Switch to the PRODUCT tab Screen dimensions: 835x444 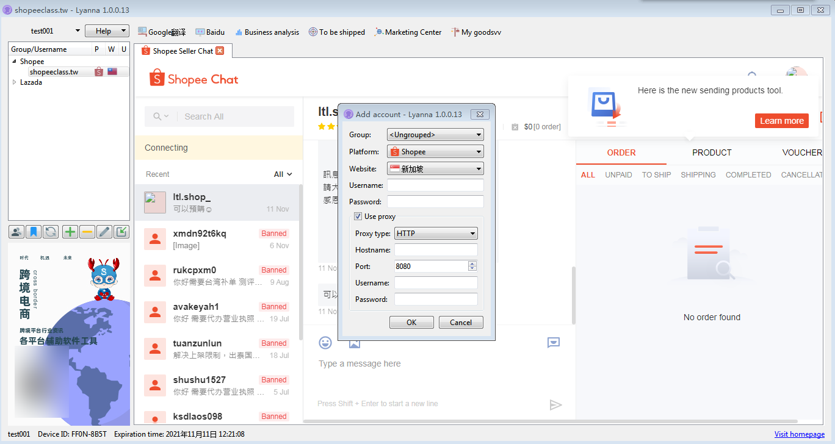(x=712, y=152)
